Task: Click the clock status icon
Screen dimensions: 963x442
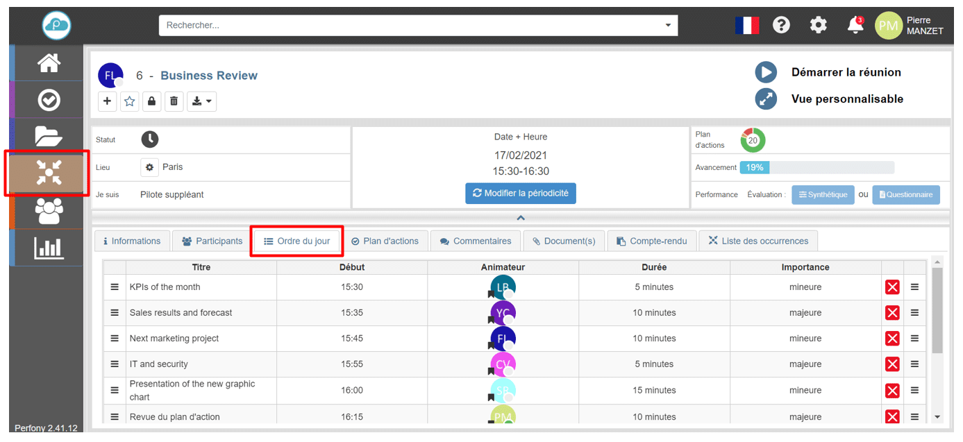Action: [150, 139]
